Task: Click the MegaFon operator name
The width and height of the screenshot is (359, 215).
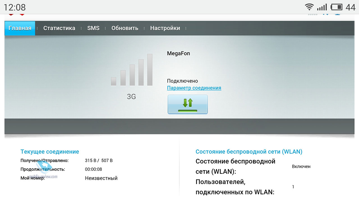Action: point(178,53)
